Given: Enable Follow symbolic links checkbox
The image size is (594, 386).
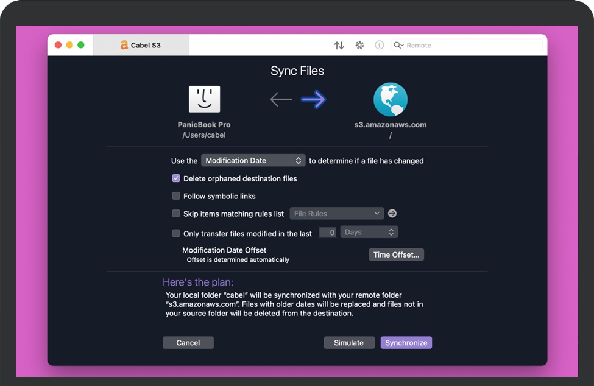Looking at the screenshot, I should 176,196.
